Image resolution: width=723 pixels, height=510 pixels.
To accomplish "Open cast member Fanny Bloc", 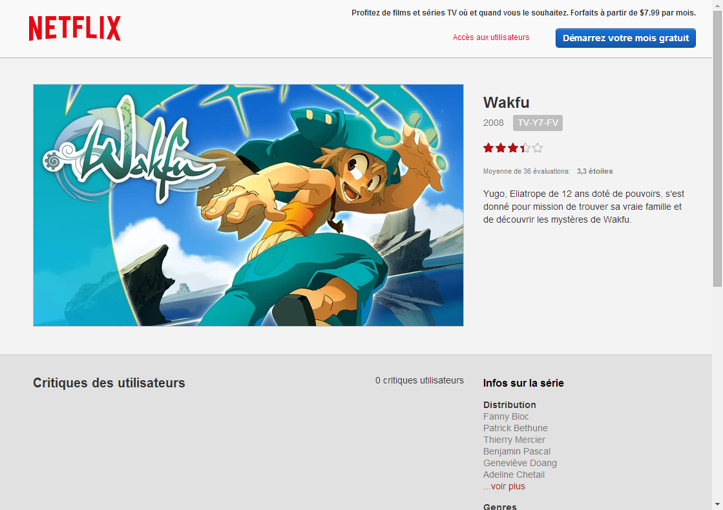I will 506,416.
